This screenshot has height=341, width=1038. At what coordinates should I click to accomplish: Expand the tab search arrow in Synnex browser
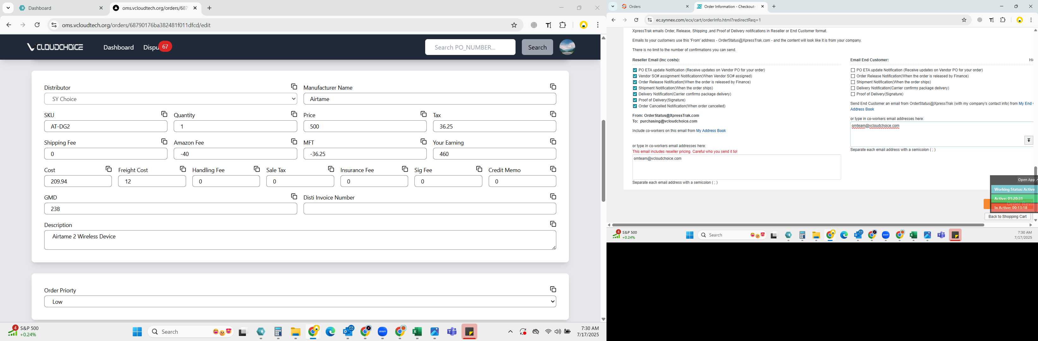(613, 6)
